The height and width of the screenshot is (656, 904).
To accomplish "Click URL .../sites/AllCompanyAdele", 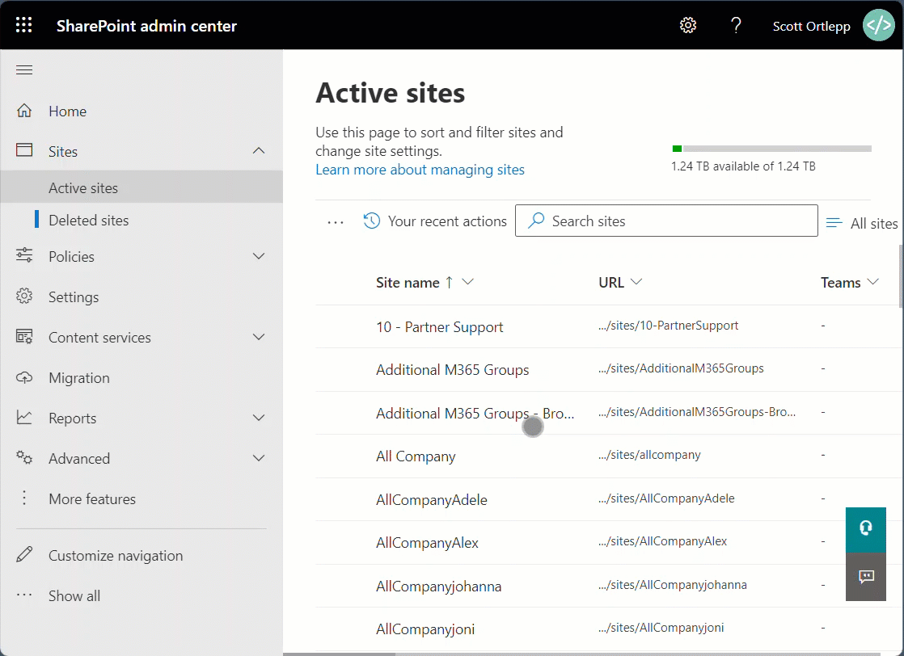I will coord(666,498).
